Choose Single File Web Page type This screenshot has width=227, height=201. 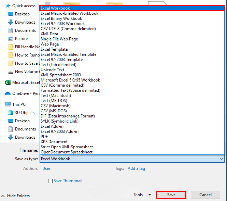(132, 39)
